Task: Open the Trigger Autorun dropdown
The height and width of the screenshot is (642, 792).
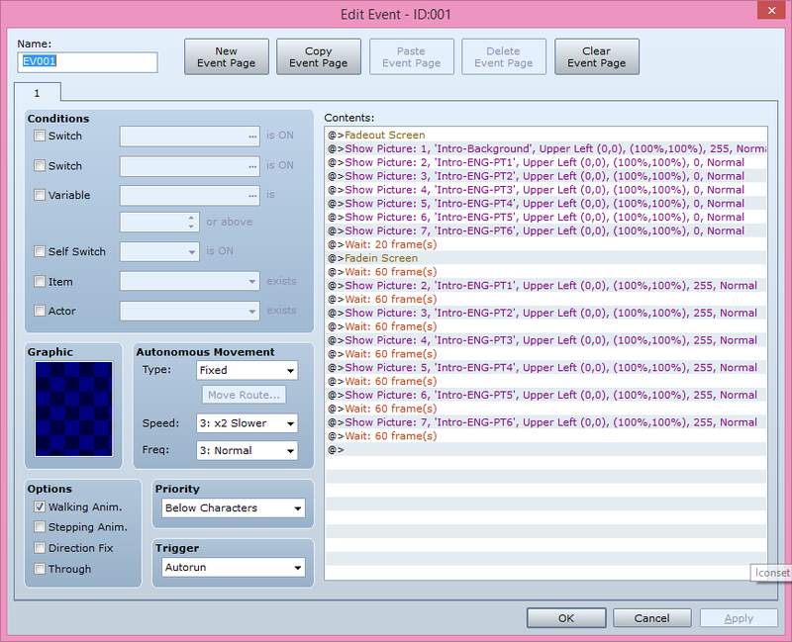Action: (x=234, y=569)
